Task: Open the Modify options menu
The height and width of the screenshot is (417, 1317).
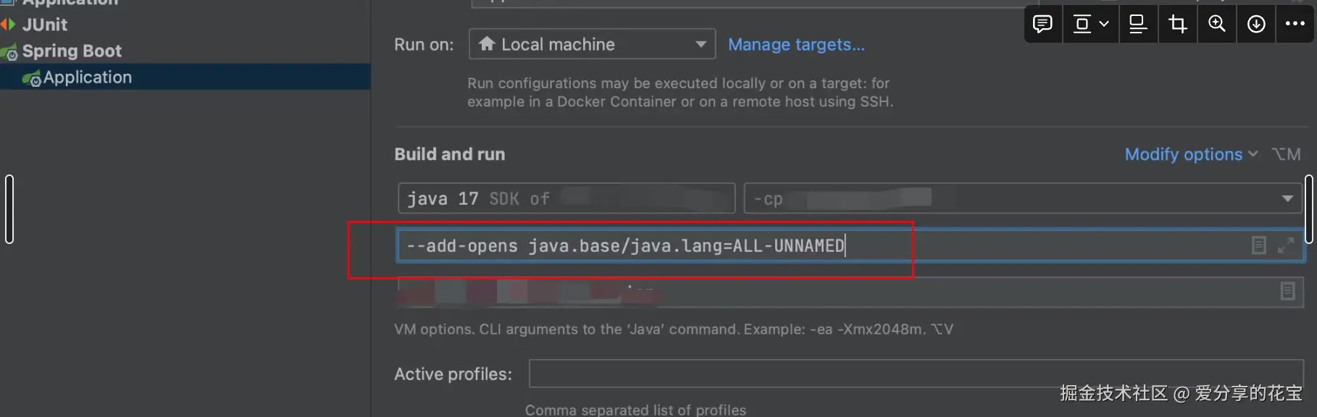Action: tap(1191, 154)
